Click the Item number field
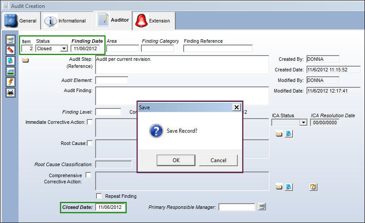The height and width of the screenshot is (223, 365). 27,48
